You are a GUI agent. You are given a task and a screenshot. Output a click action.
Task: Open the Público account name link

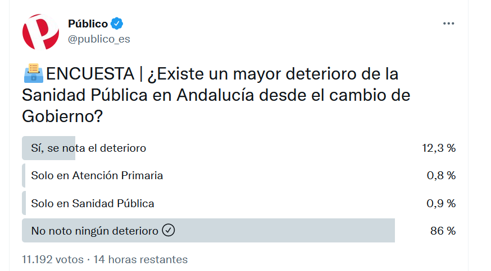pos(88,24)
